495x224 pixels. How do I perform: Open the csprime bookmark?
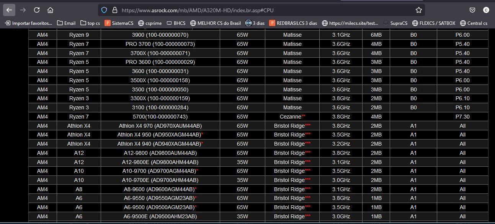[x=150, y=23]
